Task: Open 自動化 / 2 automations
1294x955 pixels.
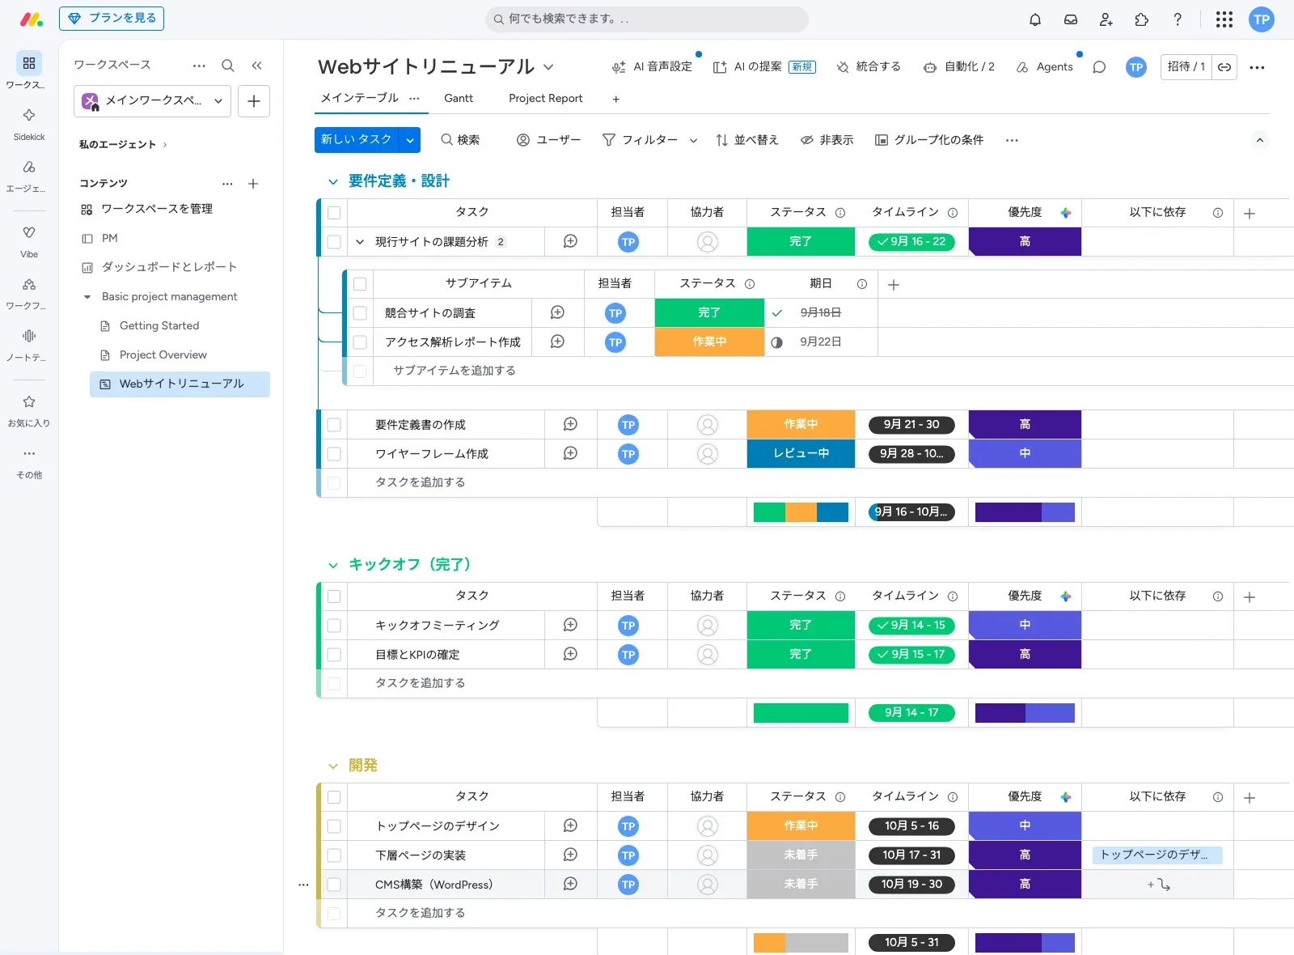Action: [959, 67]
